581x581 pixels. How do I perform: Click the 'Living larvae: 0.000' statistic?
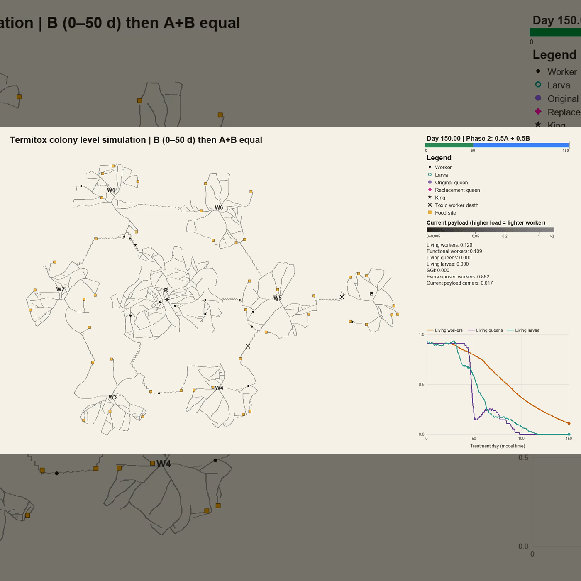(448, 264)
